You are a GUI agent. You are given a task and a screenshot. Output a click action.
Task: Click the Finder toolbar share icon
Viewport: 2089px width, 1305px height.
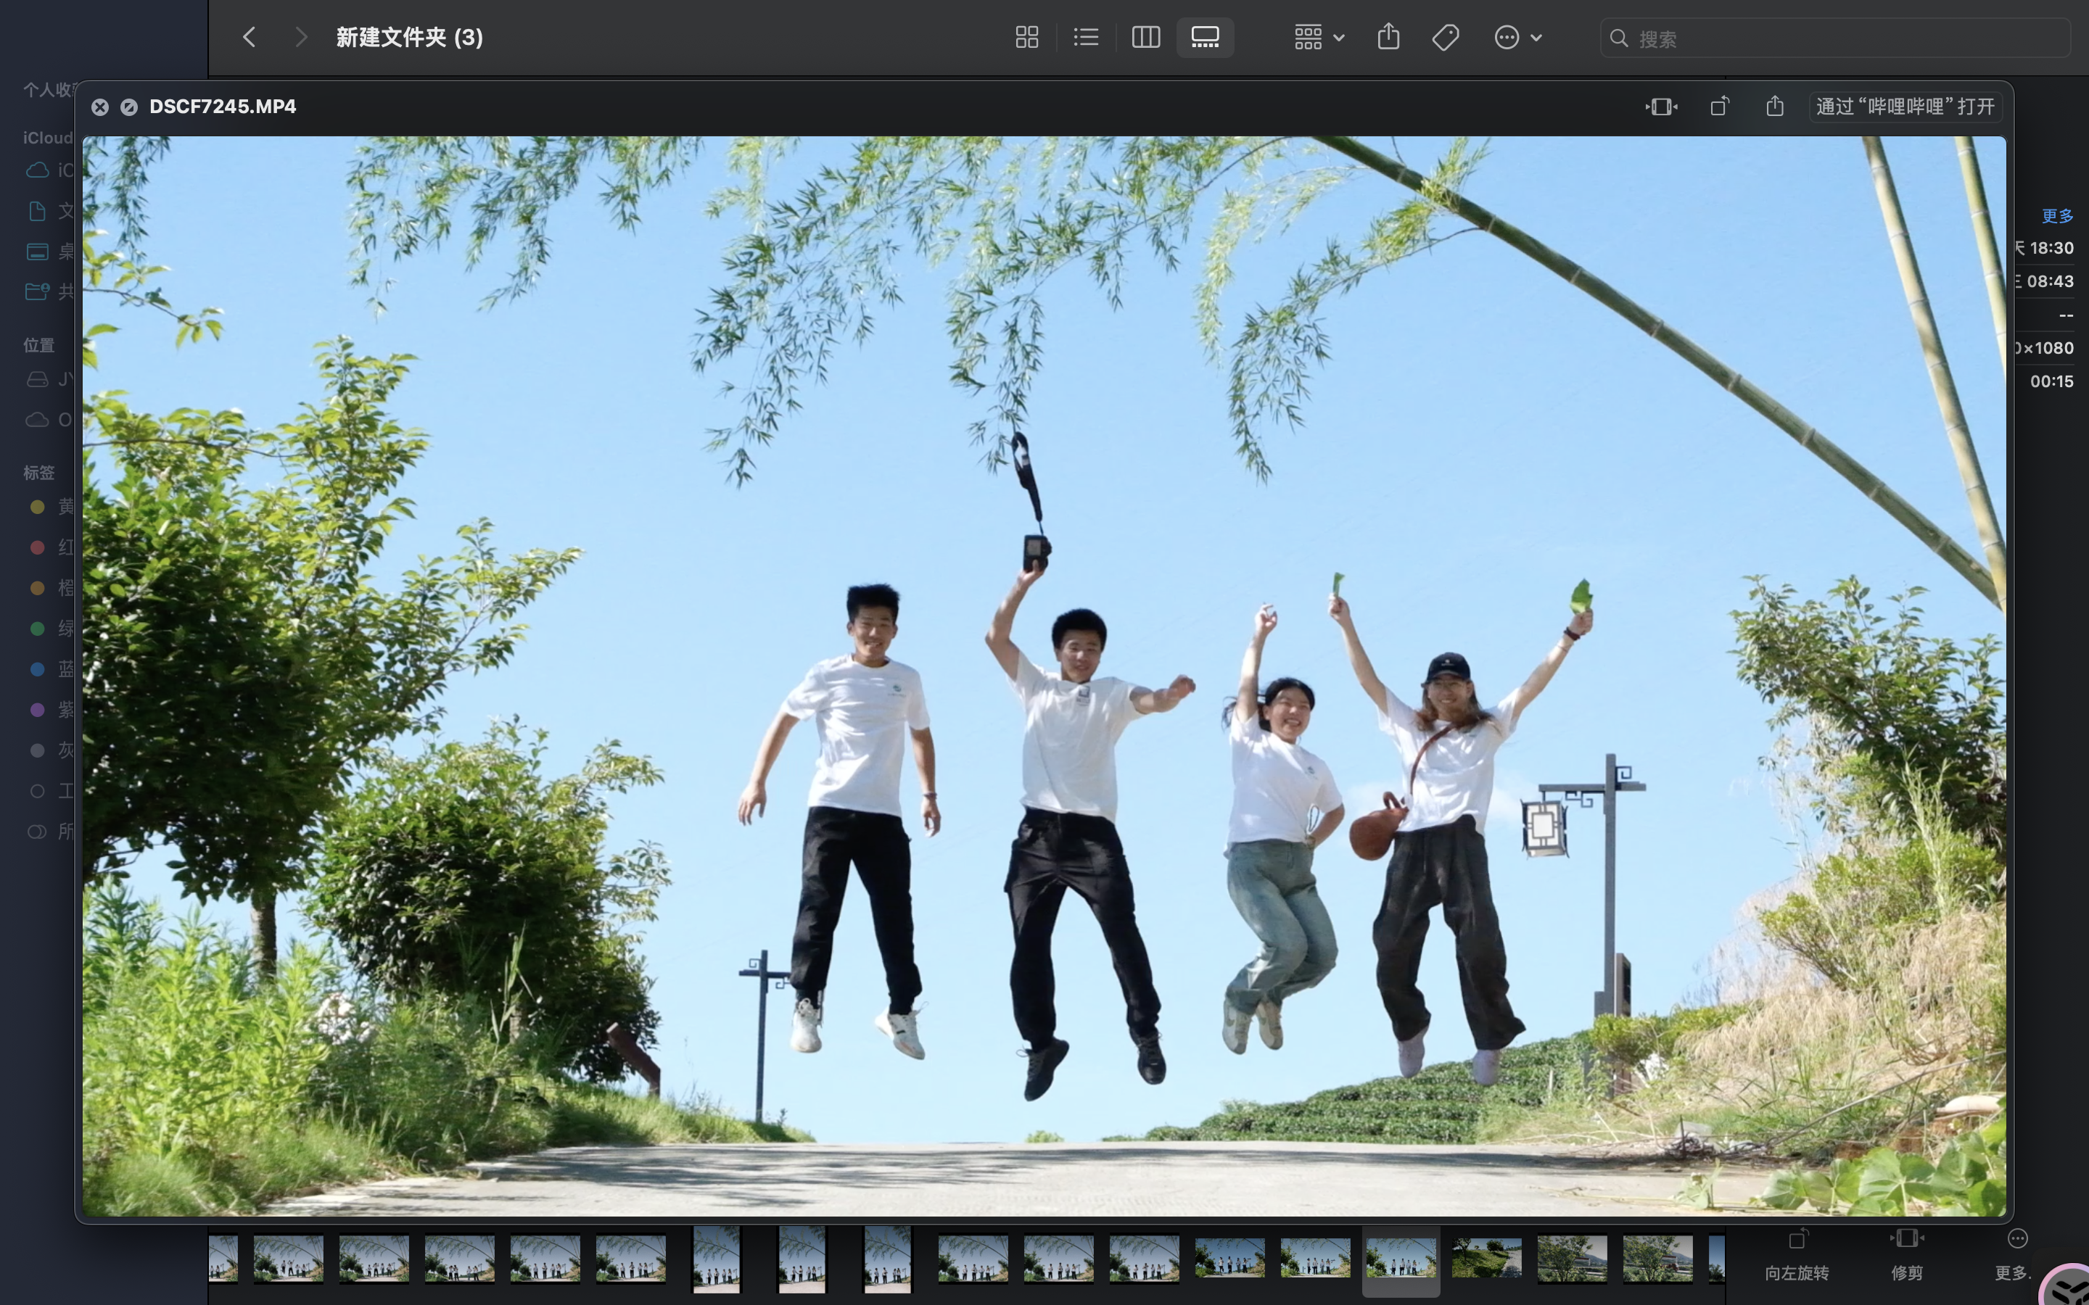tap(1388, 37)
